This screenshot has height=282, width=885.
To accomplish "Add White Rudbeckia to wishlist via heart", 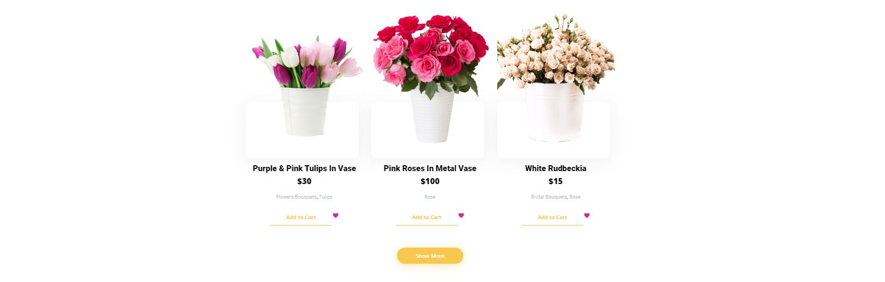I will tap(587, 215).
